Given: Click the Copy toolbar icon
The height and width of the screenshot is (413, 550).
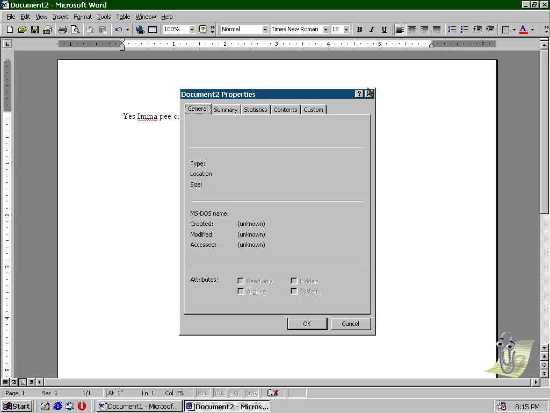Looking at the screenshot, I should tap(90, 30).
